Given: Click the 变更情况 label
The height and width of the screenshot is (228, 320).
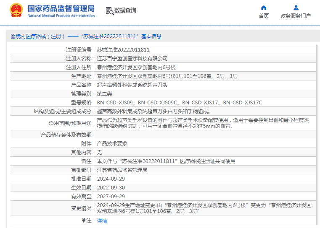Looking at the screenshot, I should [x=81, y=208].
